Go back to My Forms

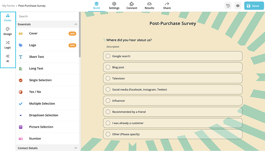8,6
